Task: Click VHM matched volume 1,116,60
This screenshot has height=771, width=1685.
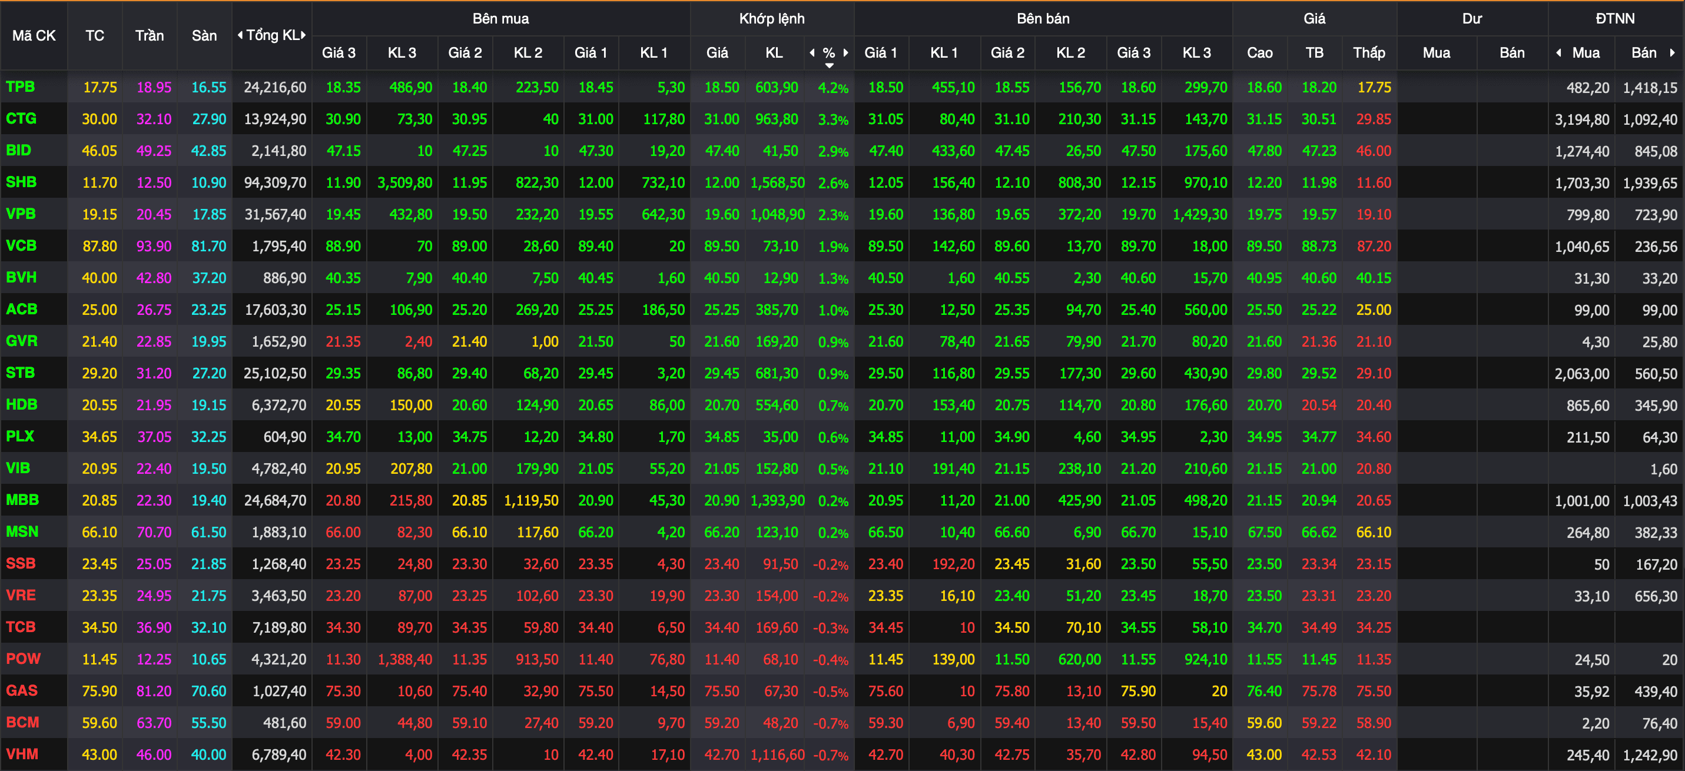Action: [x=777, y=755]
